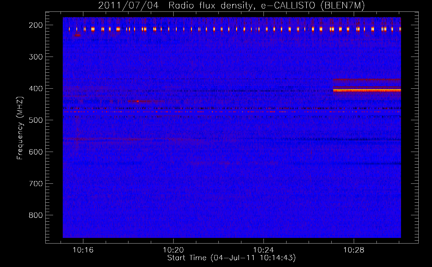Click the 10:20 time tick label
The height and width of the screenshot is (267, 432).
tap(173, 250)
